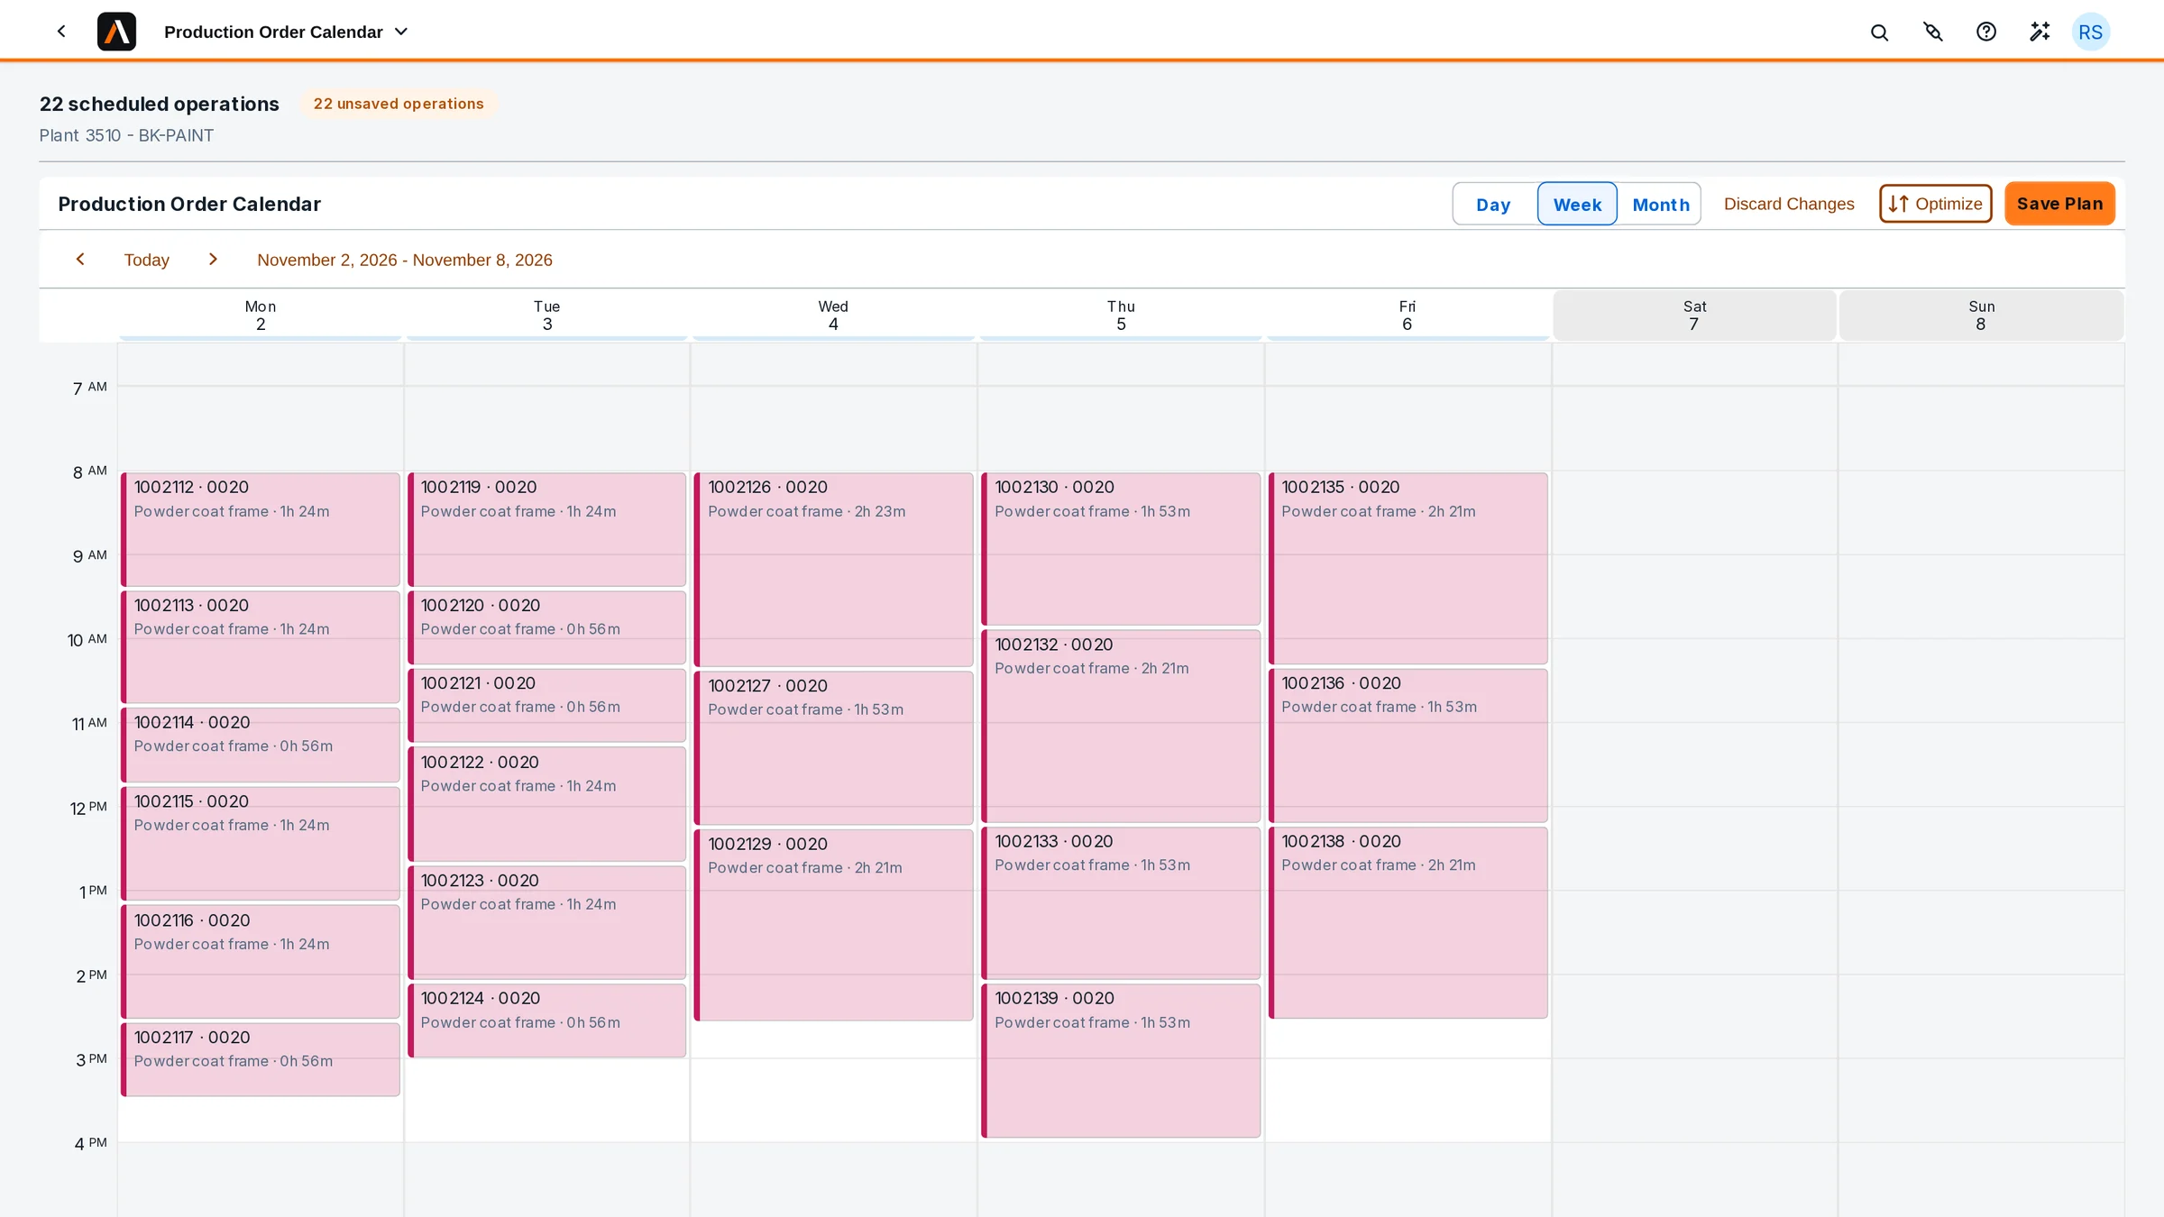Open the search icon in the header
Image resolution: width=2164 pixels, height=1217 pixels.
tap(1879, 32)
